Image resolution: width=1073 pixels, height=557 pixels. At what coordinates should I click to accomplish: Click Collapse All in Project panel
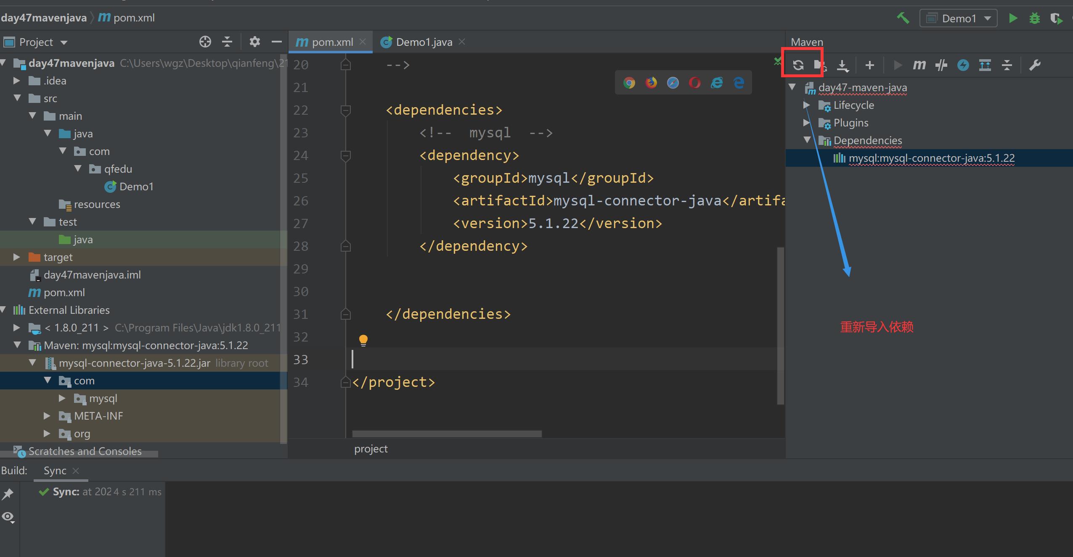[227, 42]
